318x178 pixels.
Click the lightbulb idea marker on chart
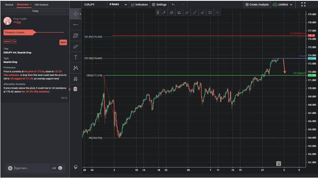tap(279, 163)
